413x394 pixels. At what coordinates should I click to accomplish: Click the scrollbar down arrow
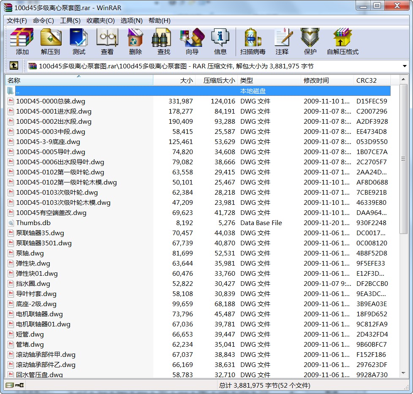403,373
